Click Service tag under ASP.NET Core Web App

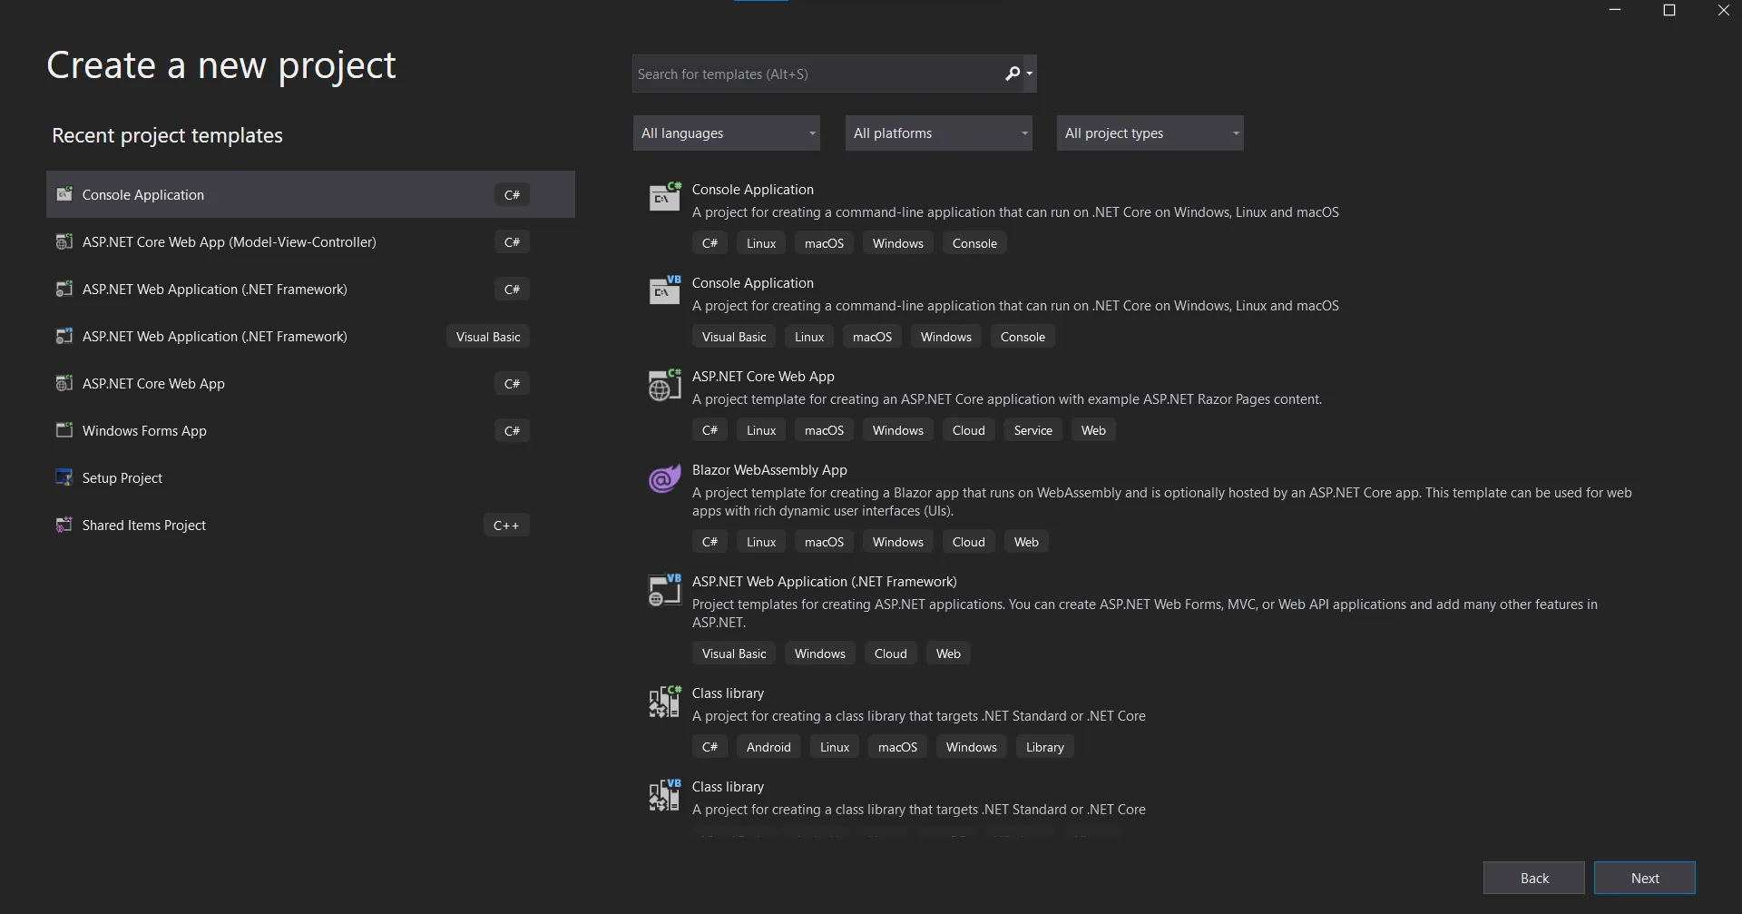coord(1032,430)
